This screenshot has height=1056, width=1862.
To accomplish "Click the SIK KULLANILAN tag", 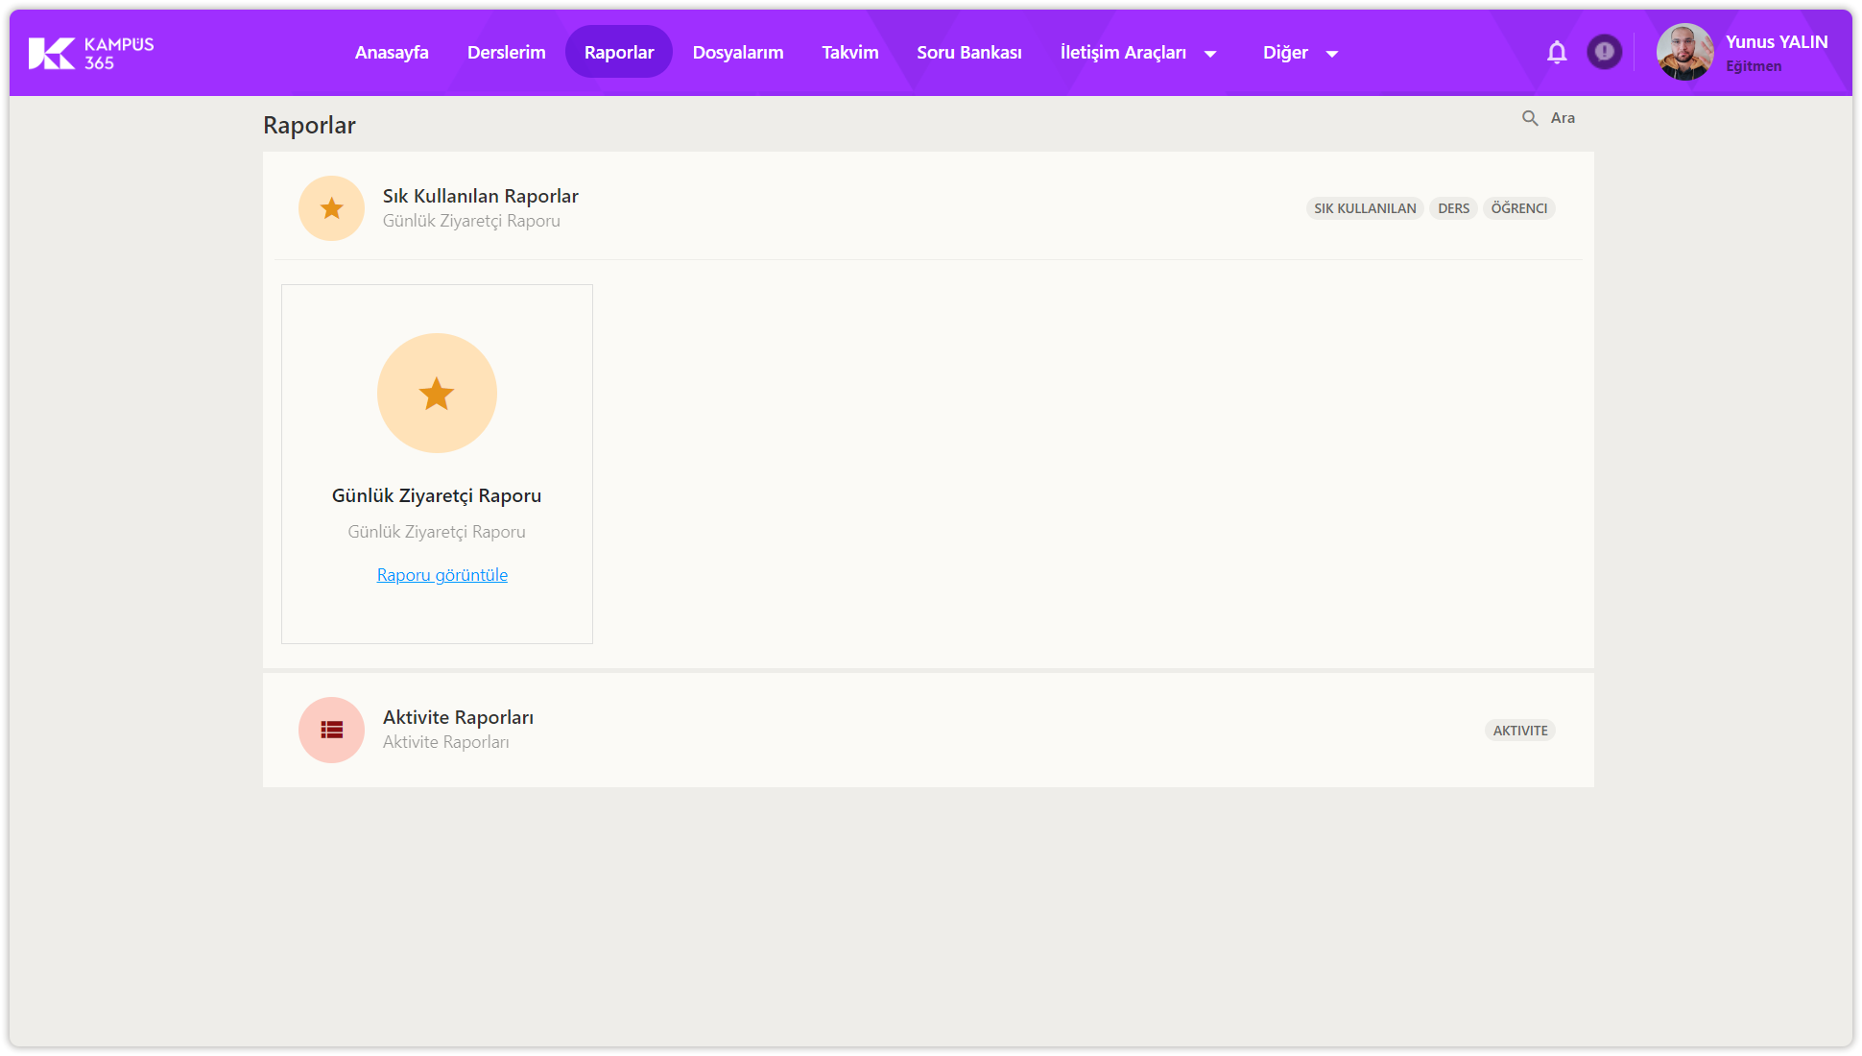I will tap(1365, 208).
